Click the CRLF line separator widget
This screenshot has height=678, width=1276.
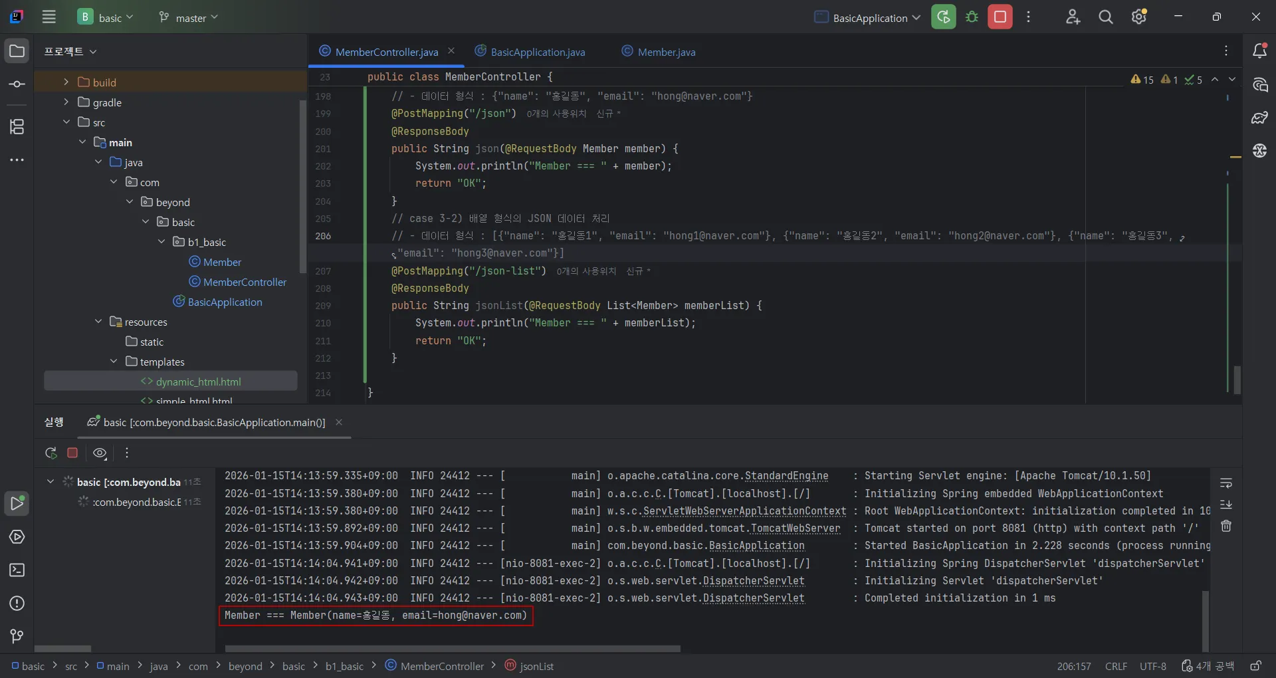point(1116,666)
